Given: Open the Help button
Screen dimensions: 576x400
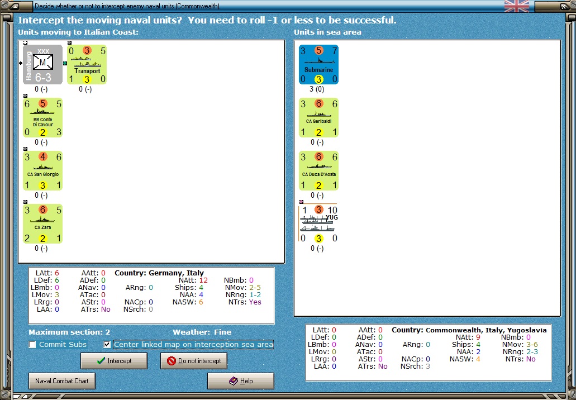Looking at the screenshot, I should [241, 381].
